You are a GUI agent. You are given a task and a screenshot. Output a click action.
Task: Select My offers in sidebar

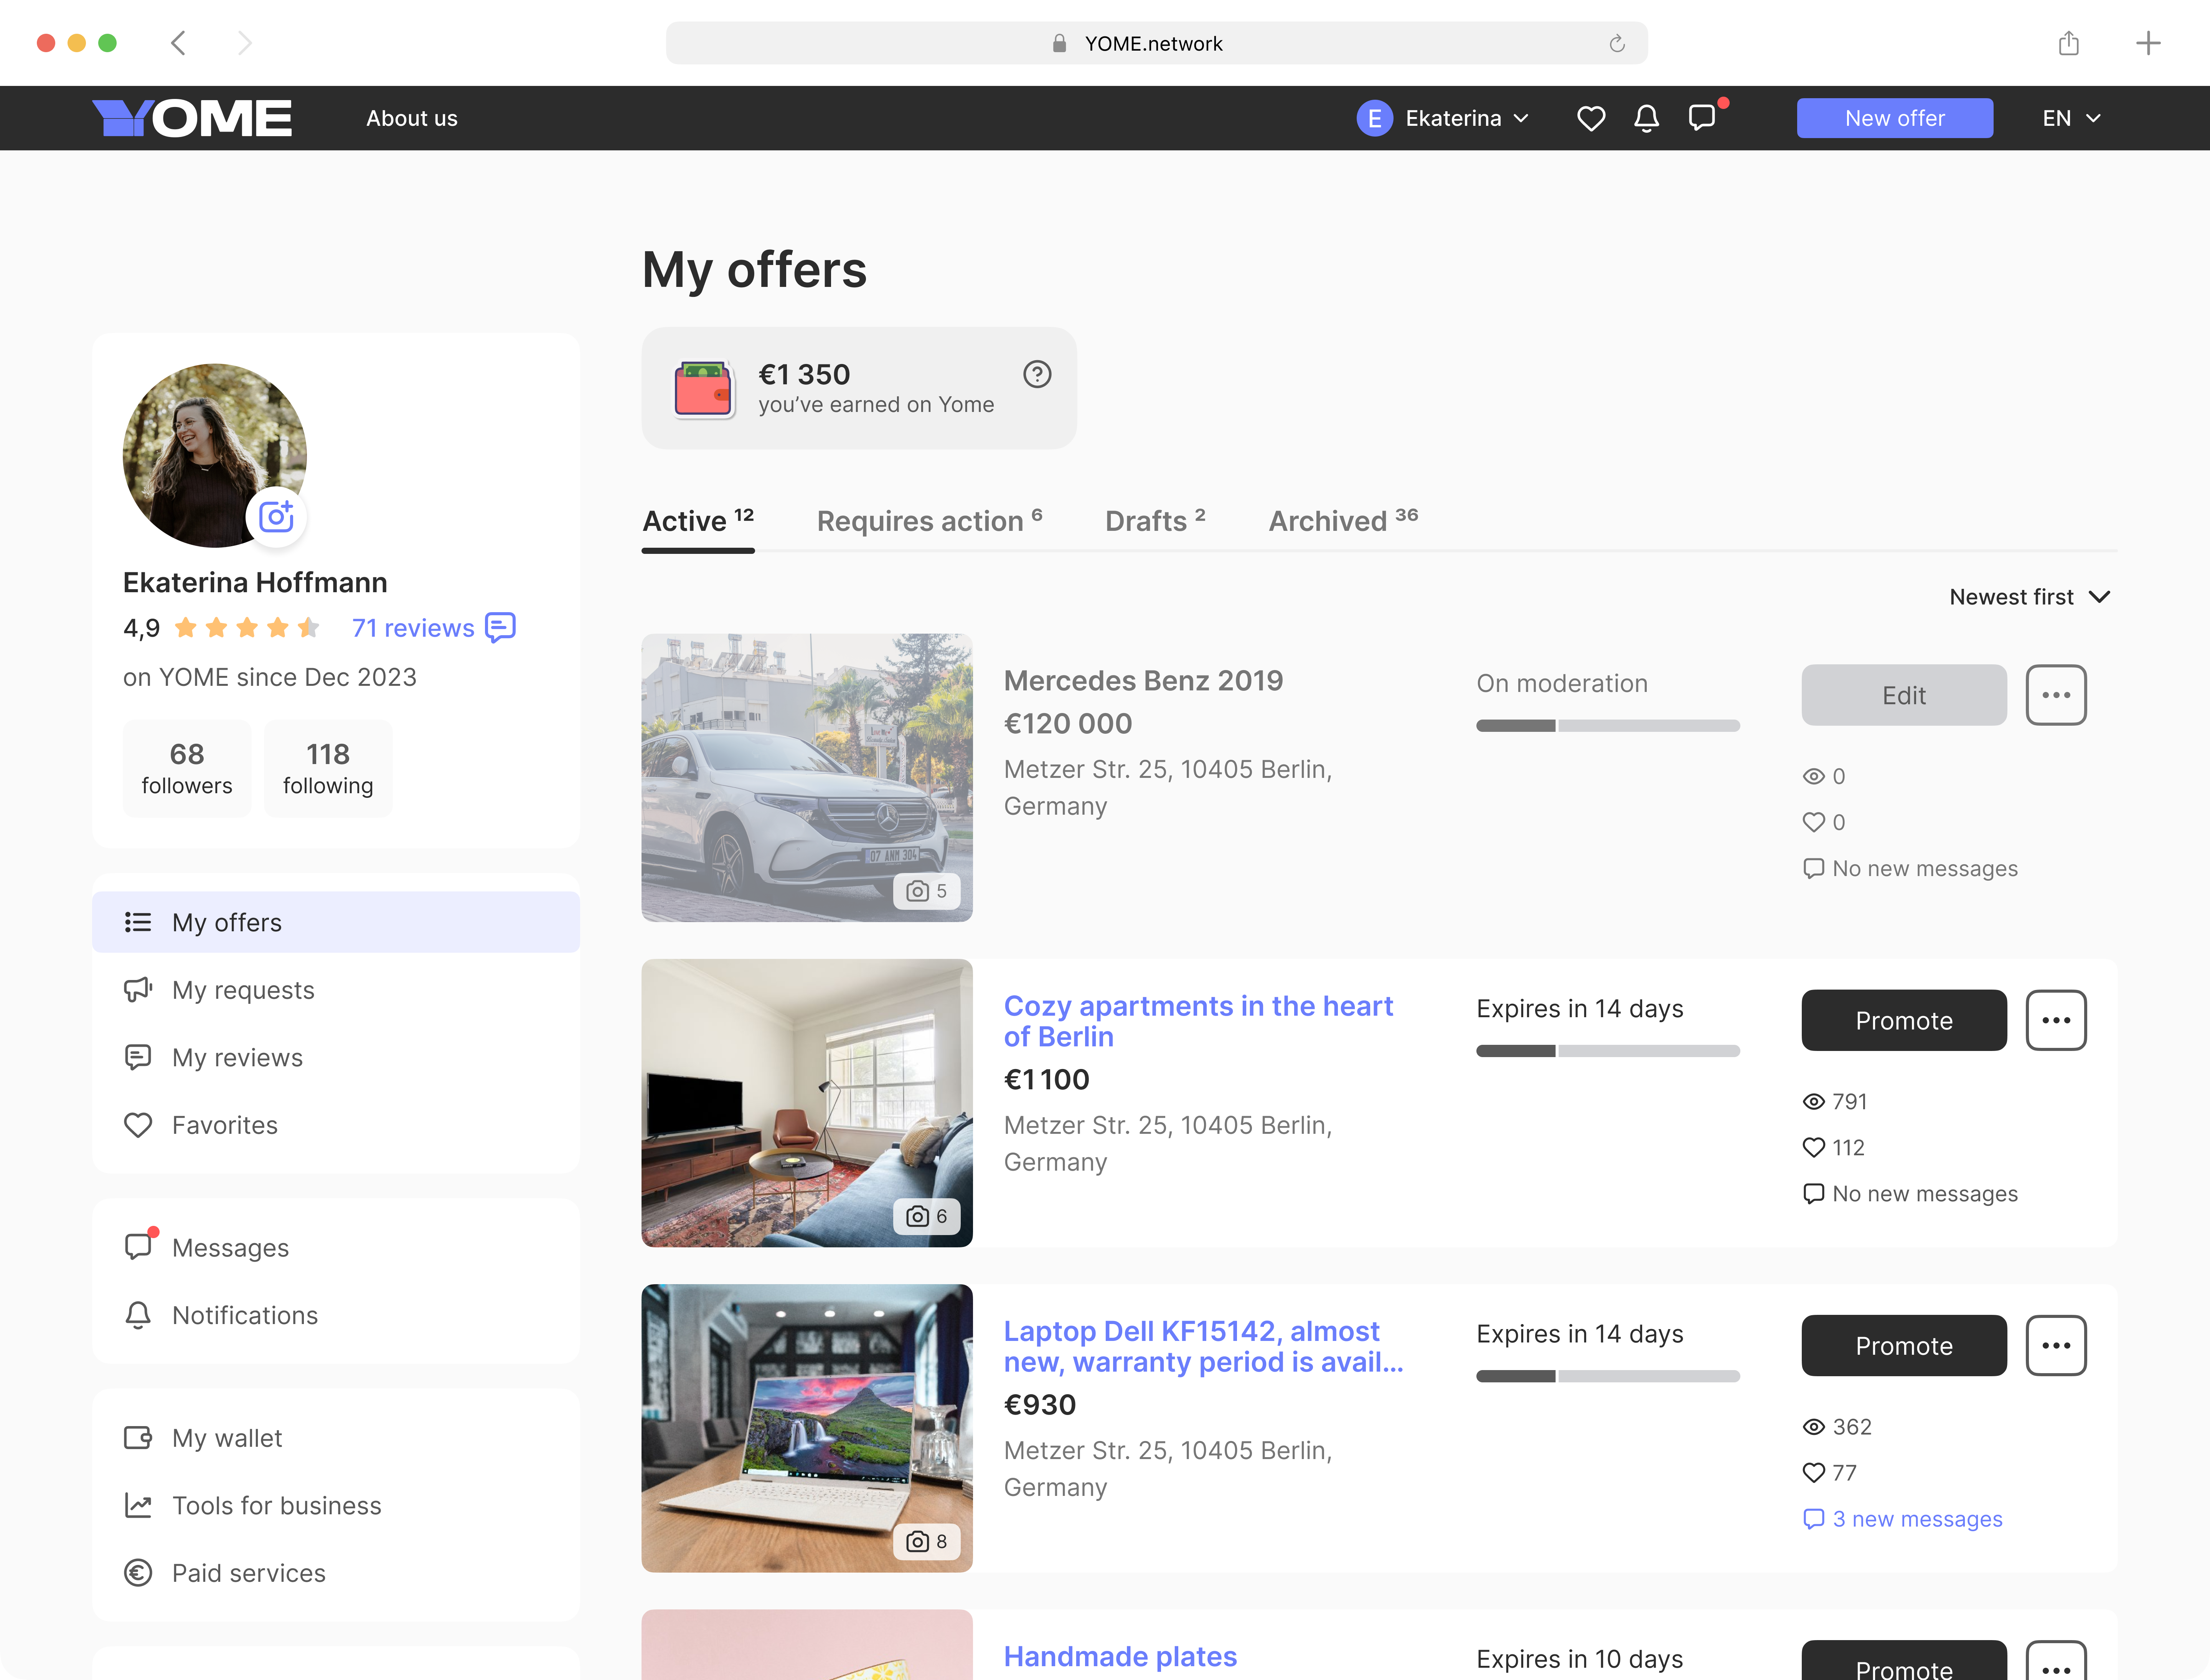(336, 922)
